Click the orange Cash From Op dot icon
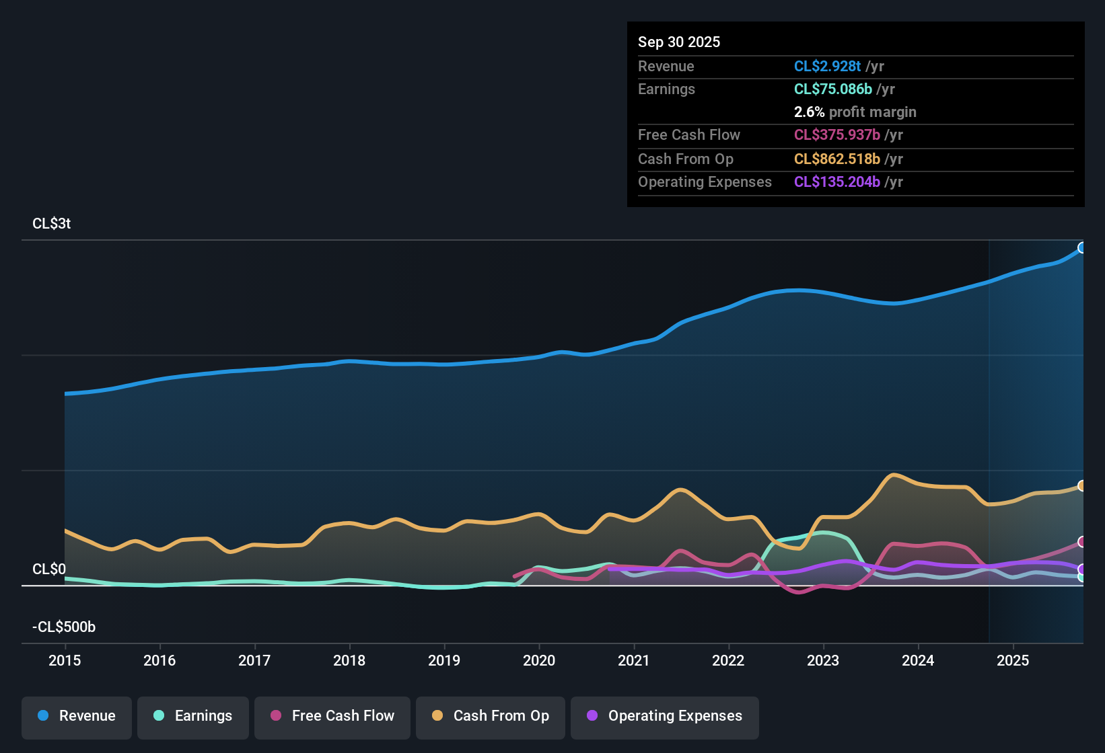 [437, 716]
